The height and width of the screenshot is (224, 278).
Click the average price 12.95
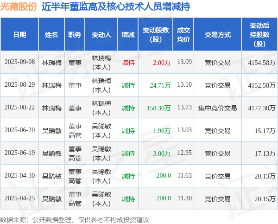[x=184, y=153]
